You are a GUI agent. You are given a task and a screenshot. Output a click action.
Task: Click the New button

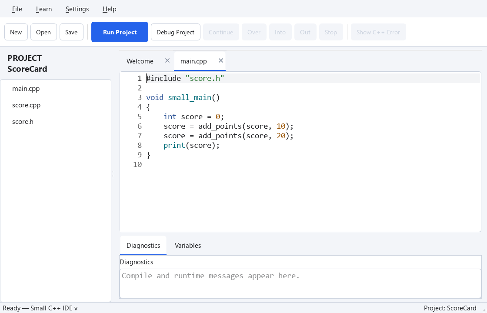[16, 32]
